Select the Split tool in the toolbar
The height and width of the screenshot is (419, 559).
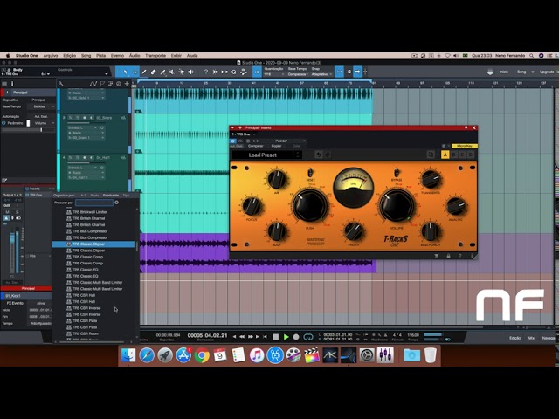point(144,72)
